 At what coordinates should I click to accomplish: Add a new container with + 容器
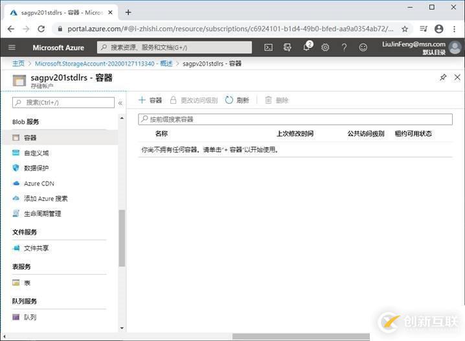[x=150, y=100]
